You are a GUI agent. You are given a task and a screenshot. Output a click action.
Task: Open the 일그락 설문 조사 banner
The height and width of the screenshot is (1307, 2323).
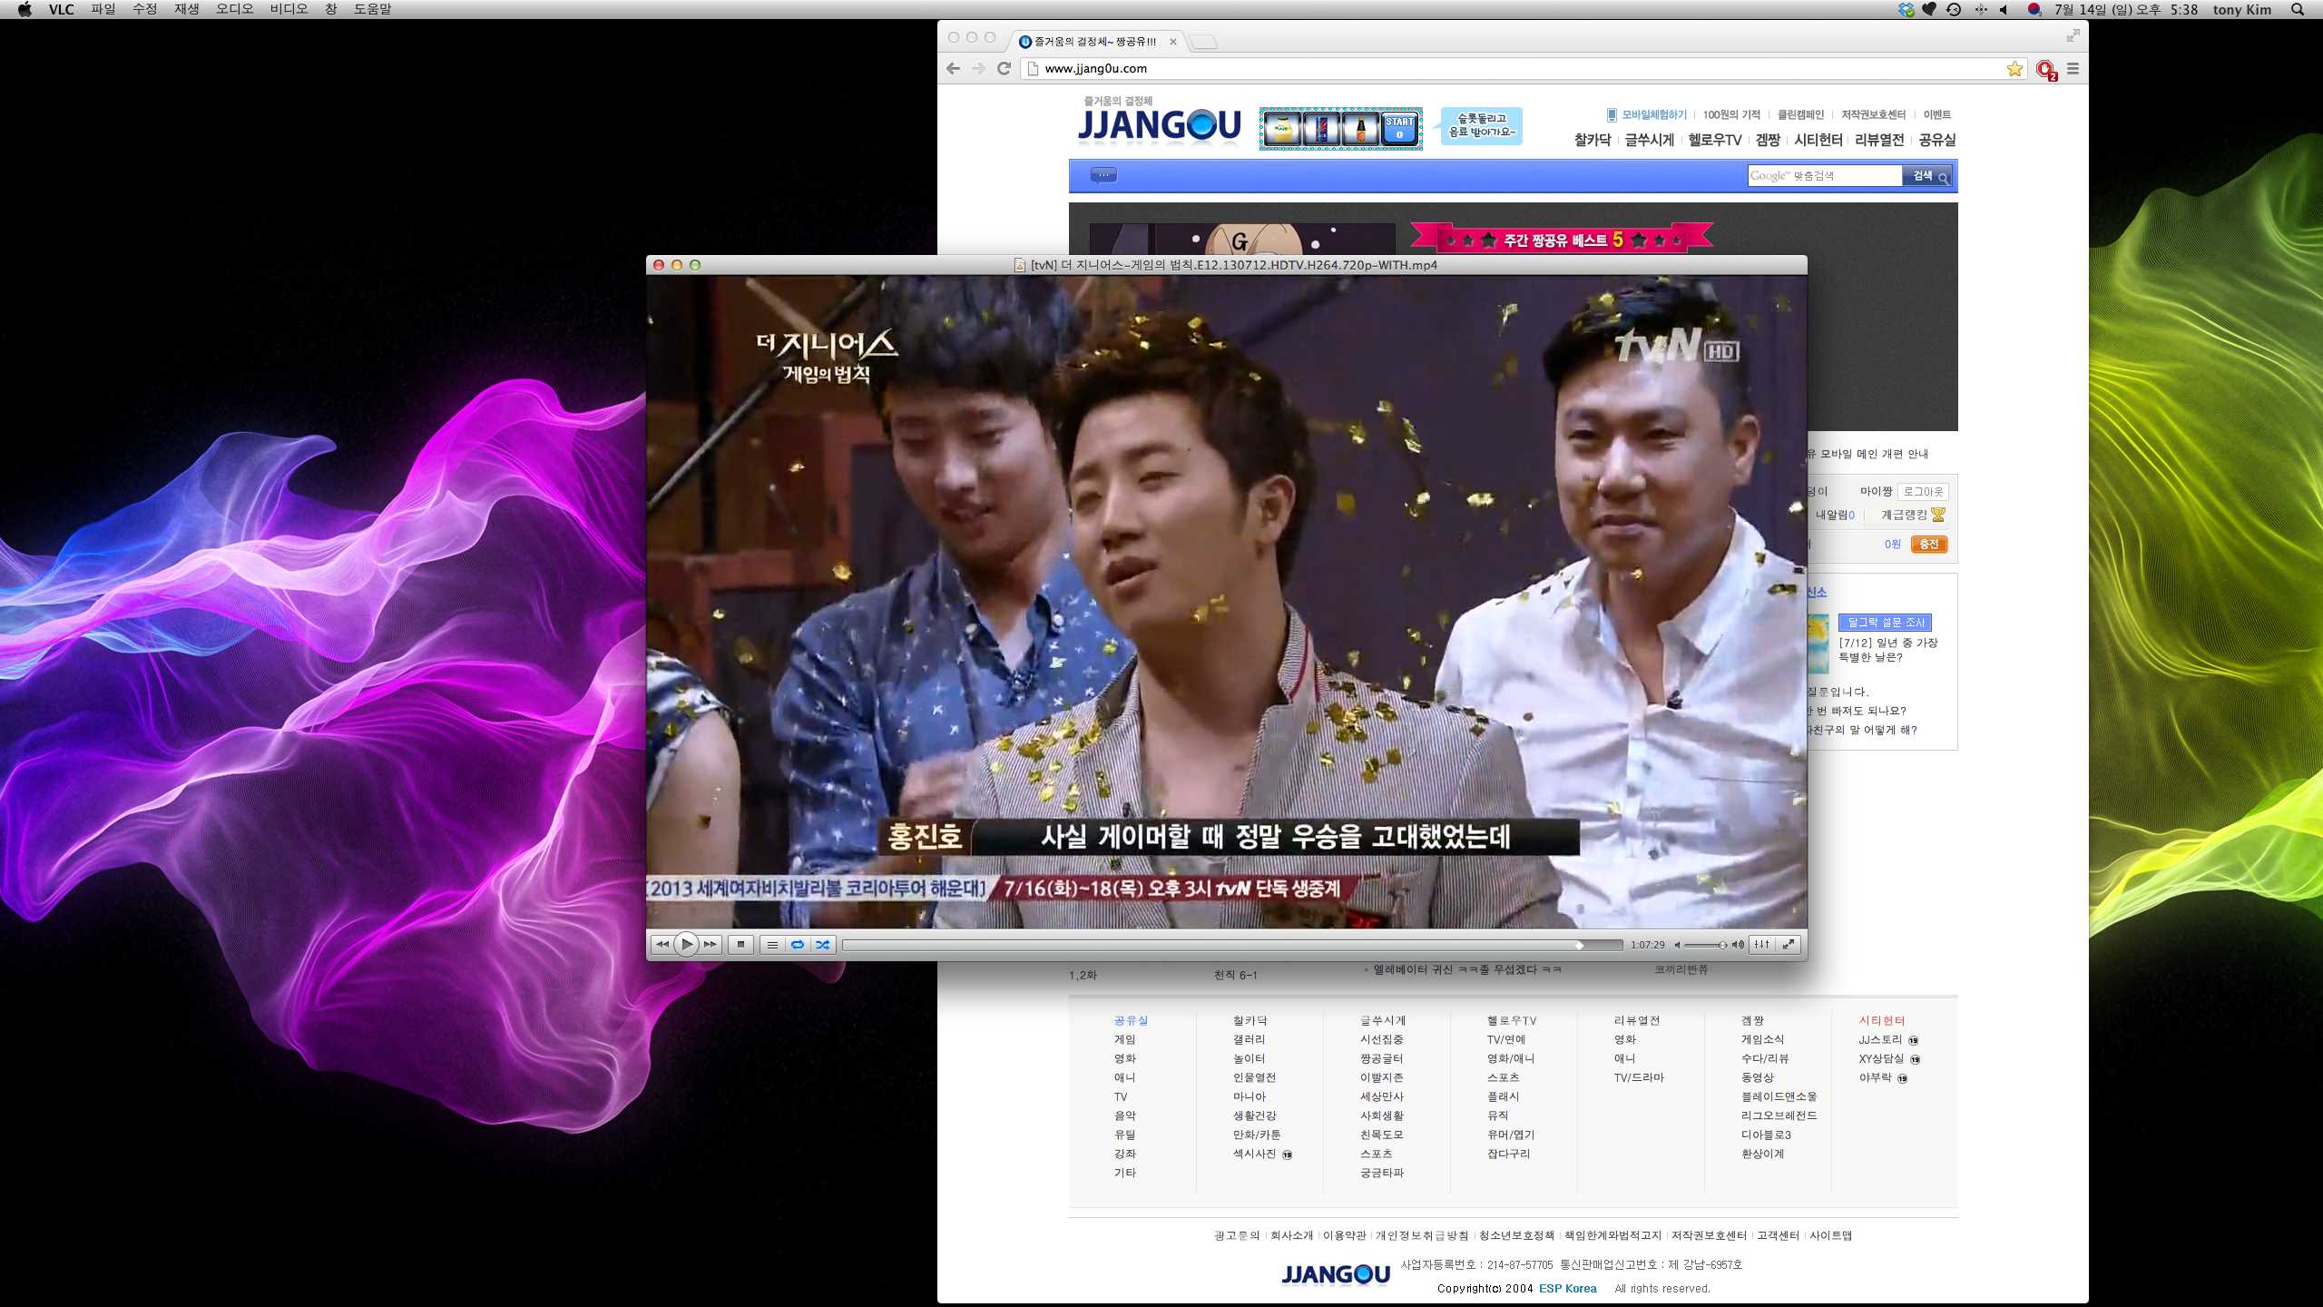pyautogui.click(x=1885, y=622)
